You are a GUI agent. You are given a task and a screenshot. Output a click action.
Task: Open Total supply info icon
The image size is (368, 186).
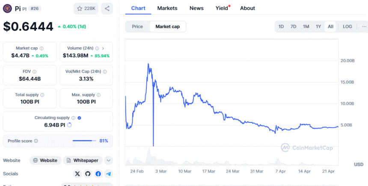[42, 95]
